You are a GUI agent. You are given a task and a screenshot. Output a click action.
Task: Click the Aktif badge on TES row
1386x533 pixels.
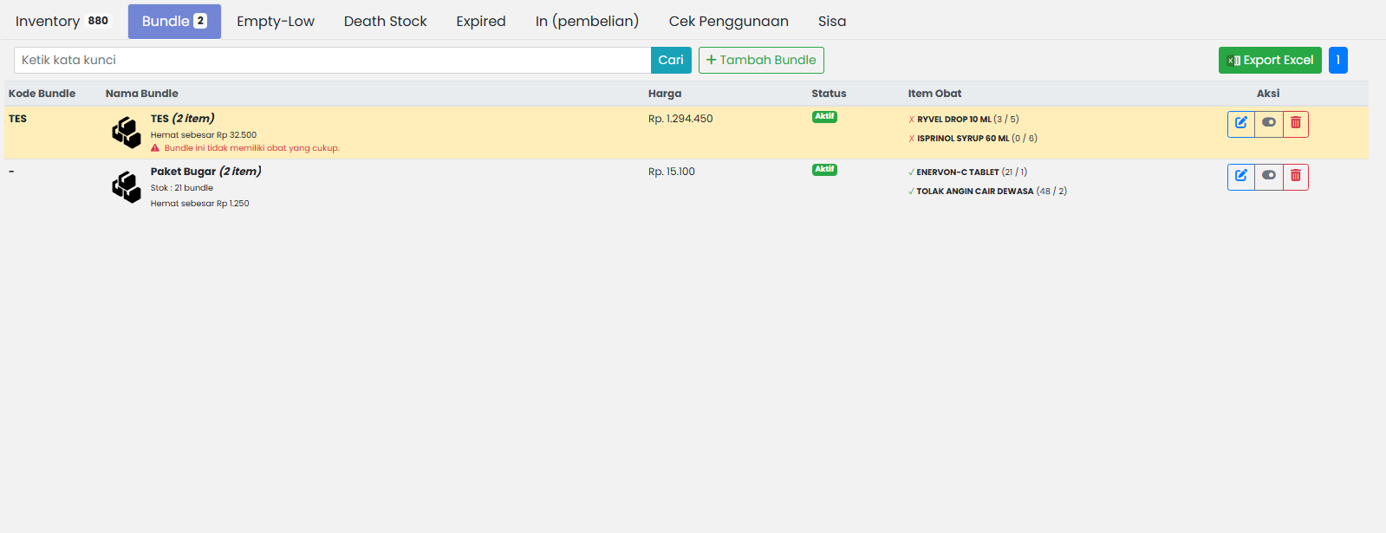[824, 116]
